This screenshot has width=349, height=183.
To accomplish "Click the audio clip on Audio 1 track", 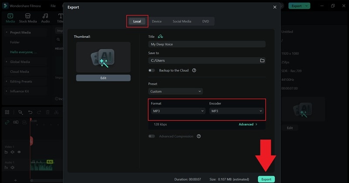I will (41, 165).
